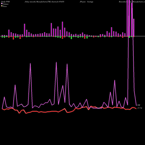Image resolution: width=145 pixels, height=145 pixels.
Task: Click the Price legend color swatch
Action: point(2,6)
